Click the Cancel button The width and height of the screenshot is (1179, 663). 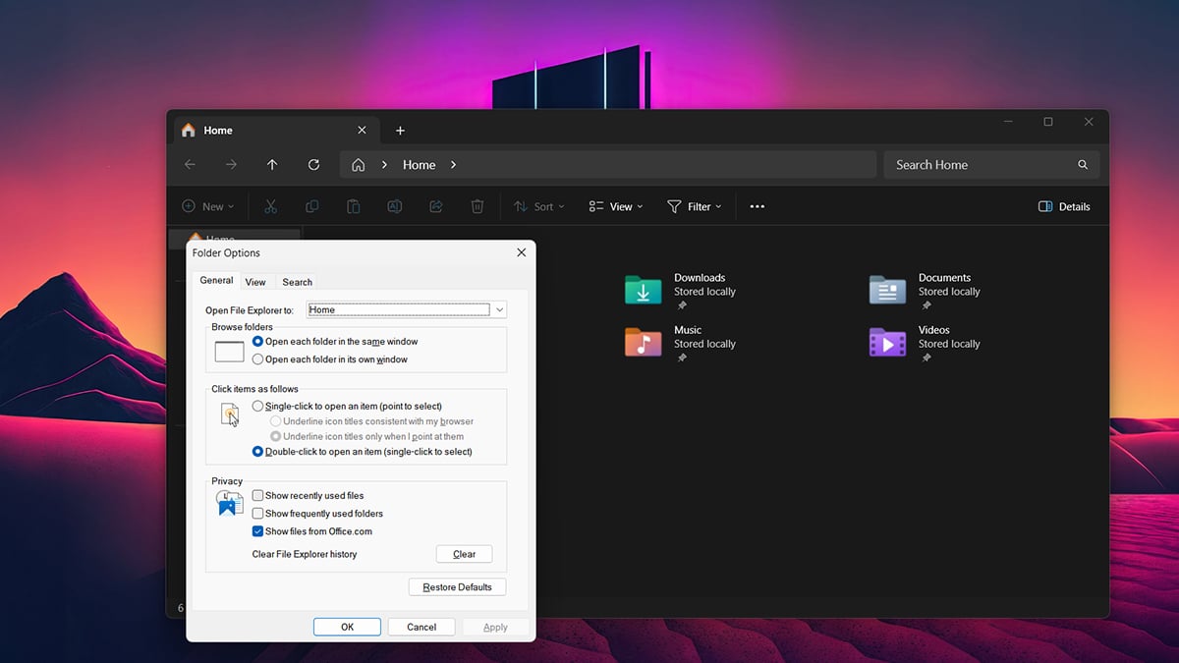pyautogui.click(x=421, y=627)
